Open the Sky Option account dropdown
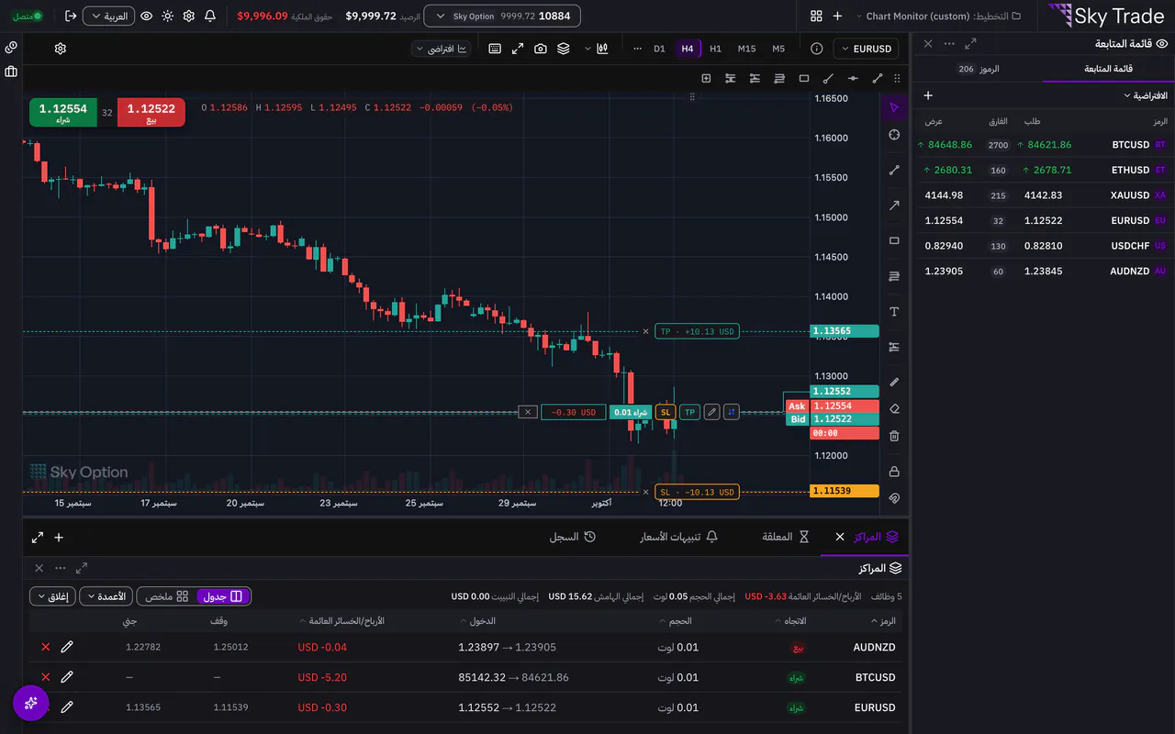The height and width of the screenshot is (734, 1175). pos(502,17)
